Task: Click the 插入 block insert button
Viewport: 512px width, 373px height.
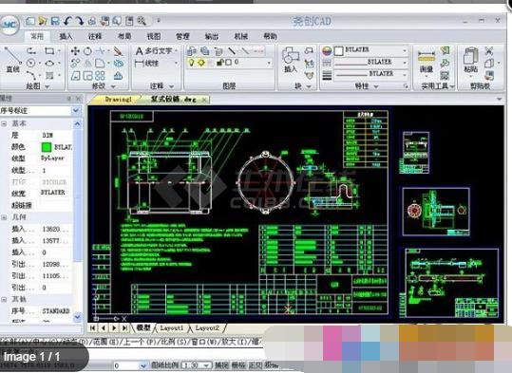Action: click(291, 61)
